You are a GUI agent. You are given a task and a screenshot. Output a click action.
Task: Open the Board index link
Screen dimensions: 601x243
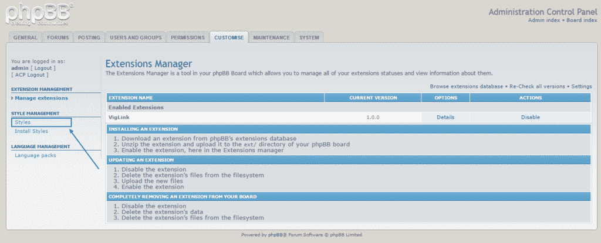click(x=582, y=20)
